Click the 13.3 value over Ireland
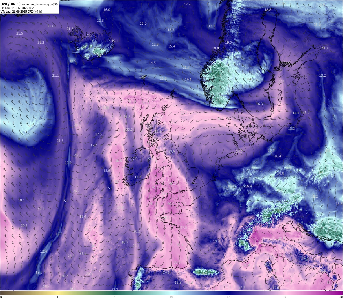 [x=138, y=177]
